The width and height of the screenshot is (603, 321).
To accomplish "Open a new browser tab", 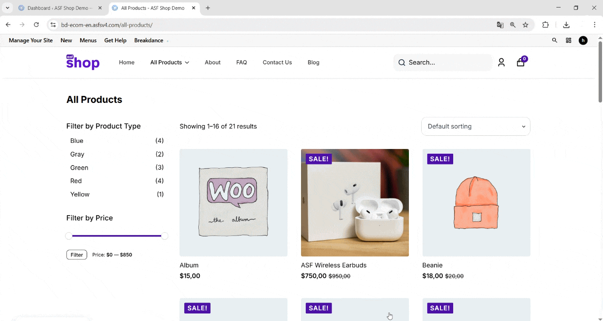I will (x=208, y=8).
